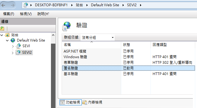The image size is (197, 108).
Task: Select the ASP.NET 模擬 row
Action: click(x=128, y=51)
